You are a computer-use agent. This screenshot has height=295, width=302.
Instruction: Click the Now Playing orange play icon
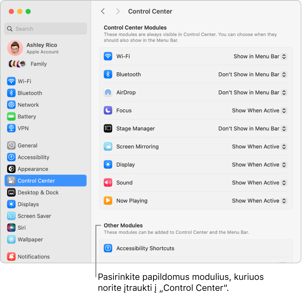[108, 201]
